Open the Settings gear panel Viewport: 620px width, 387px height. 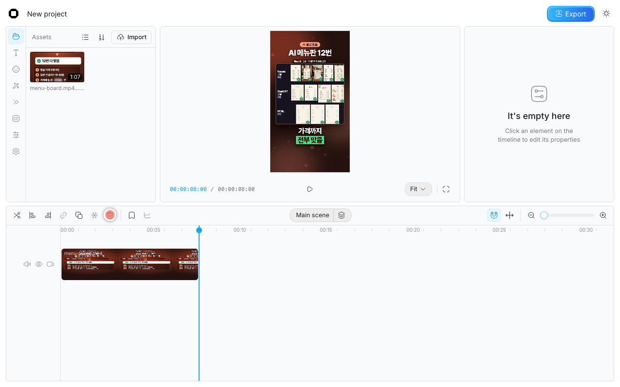pos(16,151)
